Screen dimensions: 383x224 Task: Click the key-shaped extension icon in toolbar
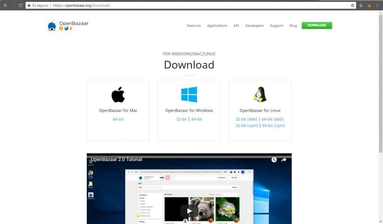361,5
